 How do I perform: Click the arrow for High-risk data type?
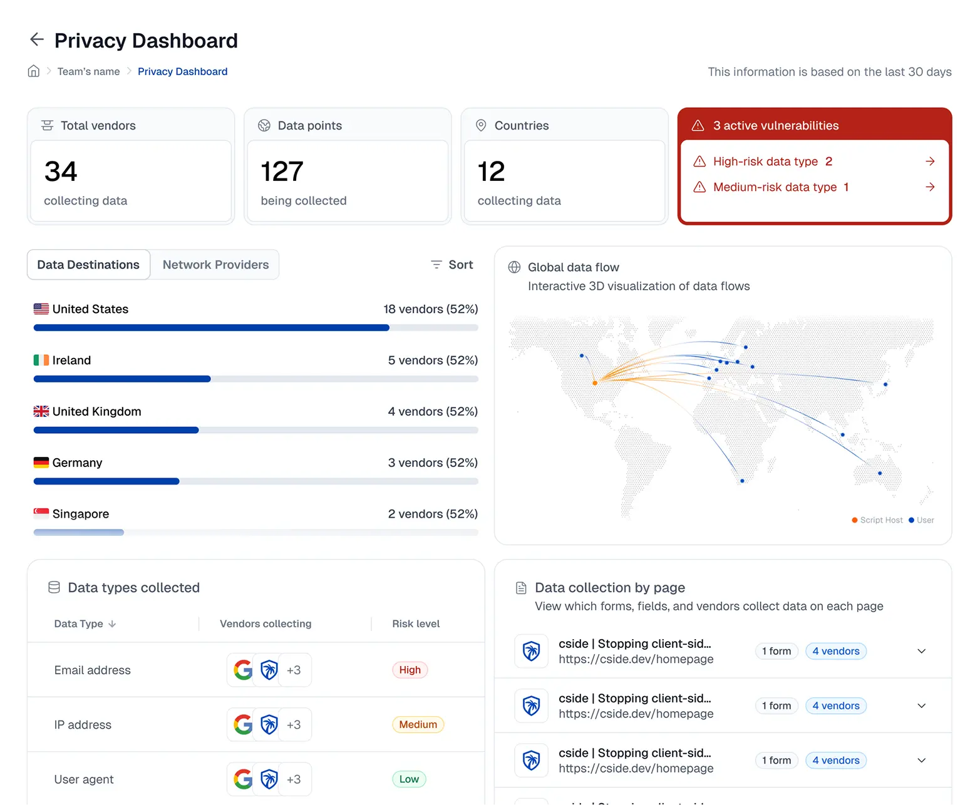click(x=930, y=161)
